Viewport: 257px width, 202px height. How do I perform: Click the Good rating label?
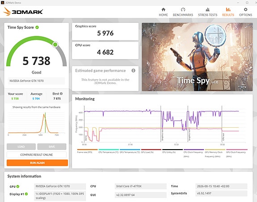36,72
